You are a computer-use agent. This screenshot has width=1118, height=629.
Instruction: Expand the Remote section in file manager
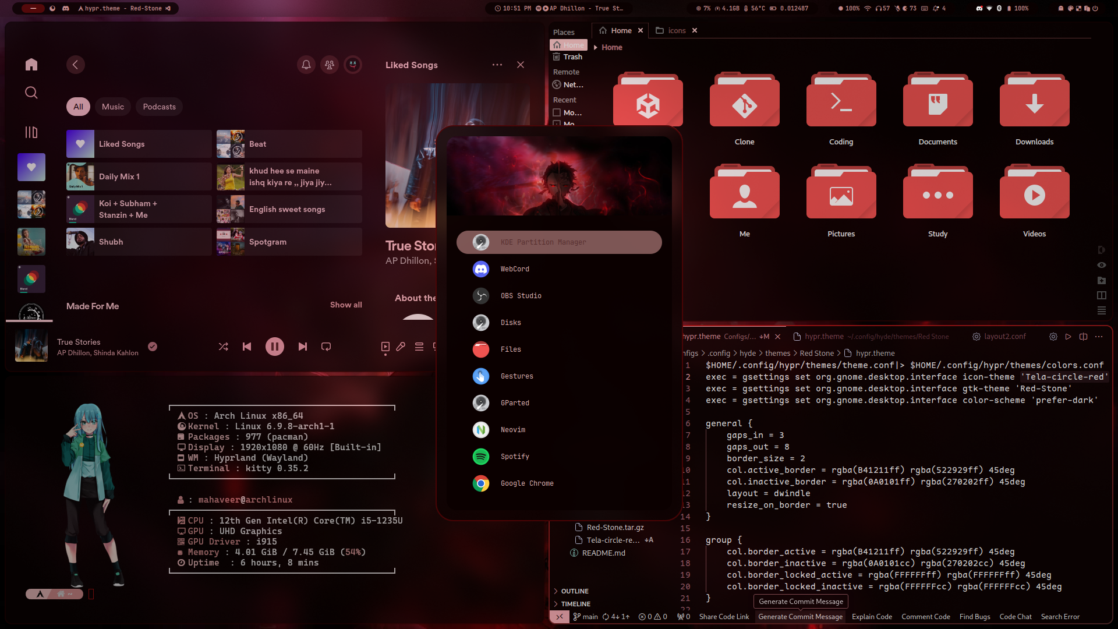(x=565, y=72)
